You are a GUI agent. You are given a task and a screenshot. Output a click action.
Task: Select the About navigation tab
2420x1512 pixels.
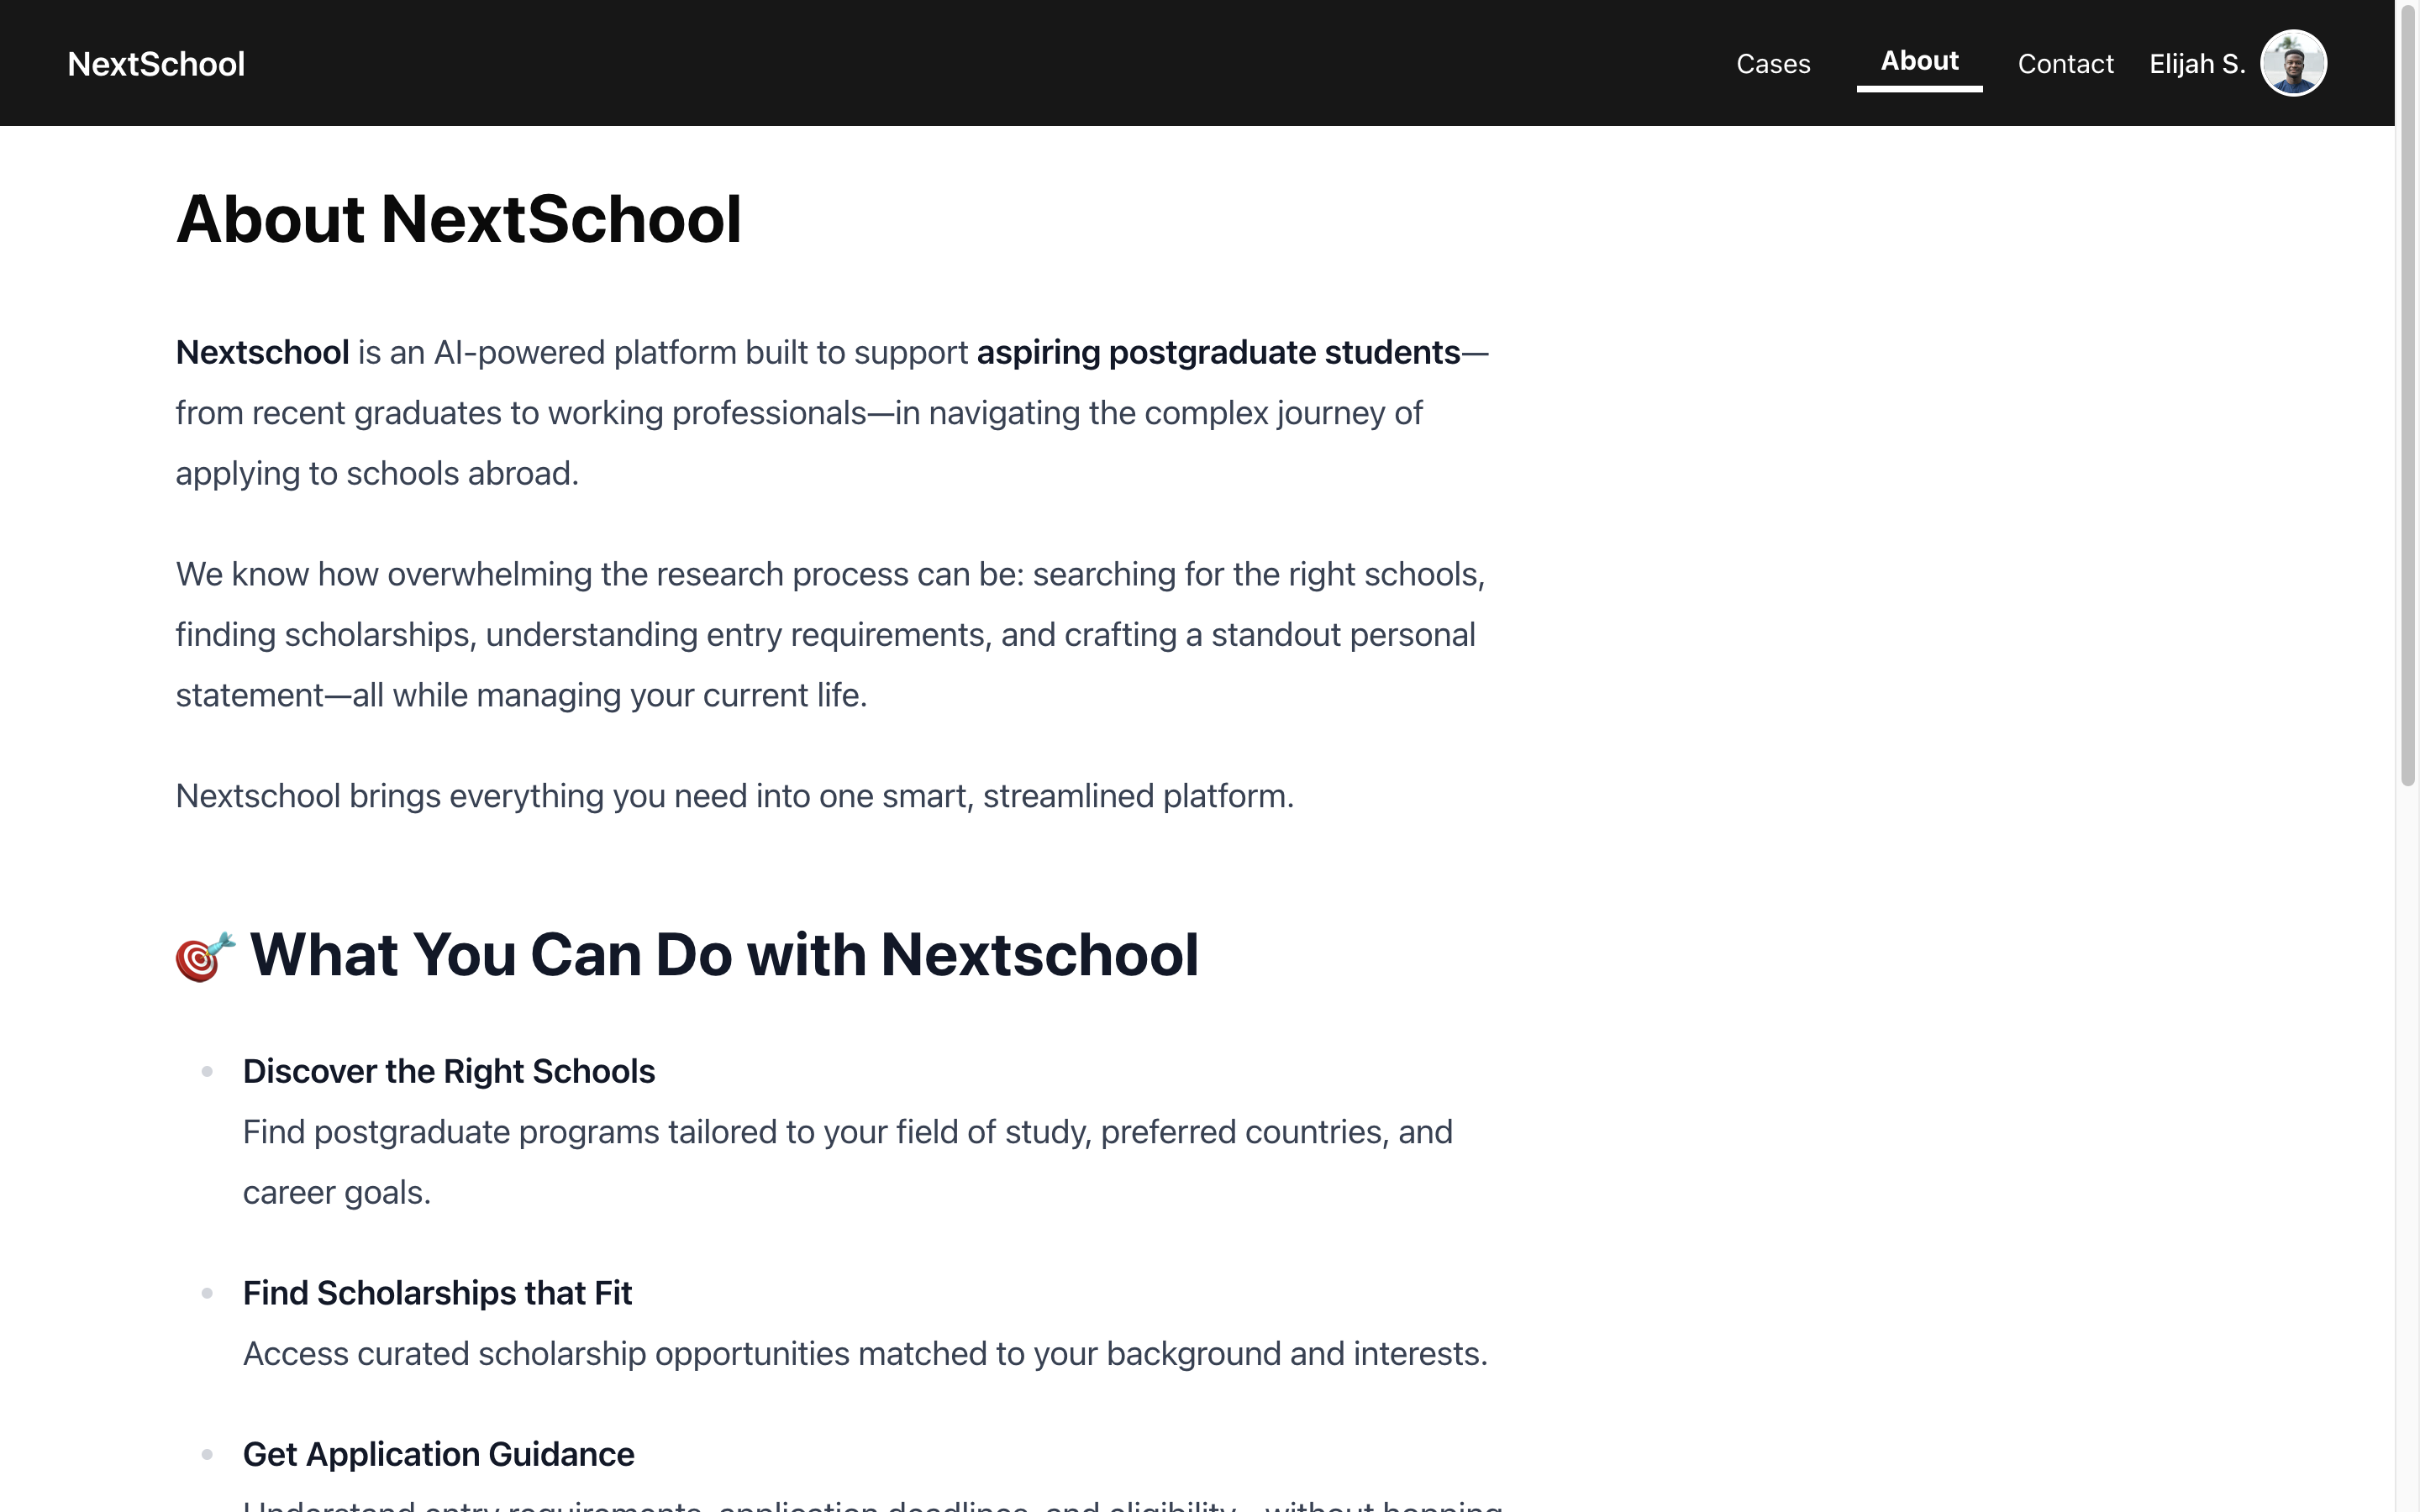(1918, 62)
